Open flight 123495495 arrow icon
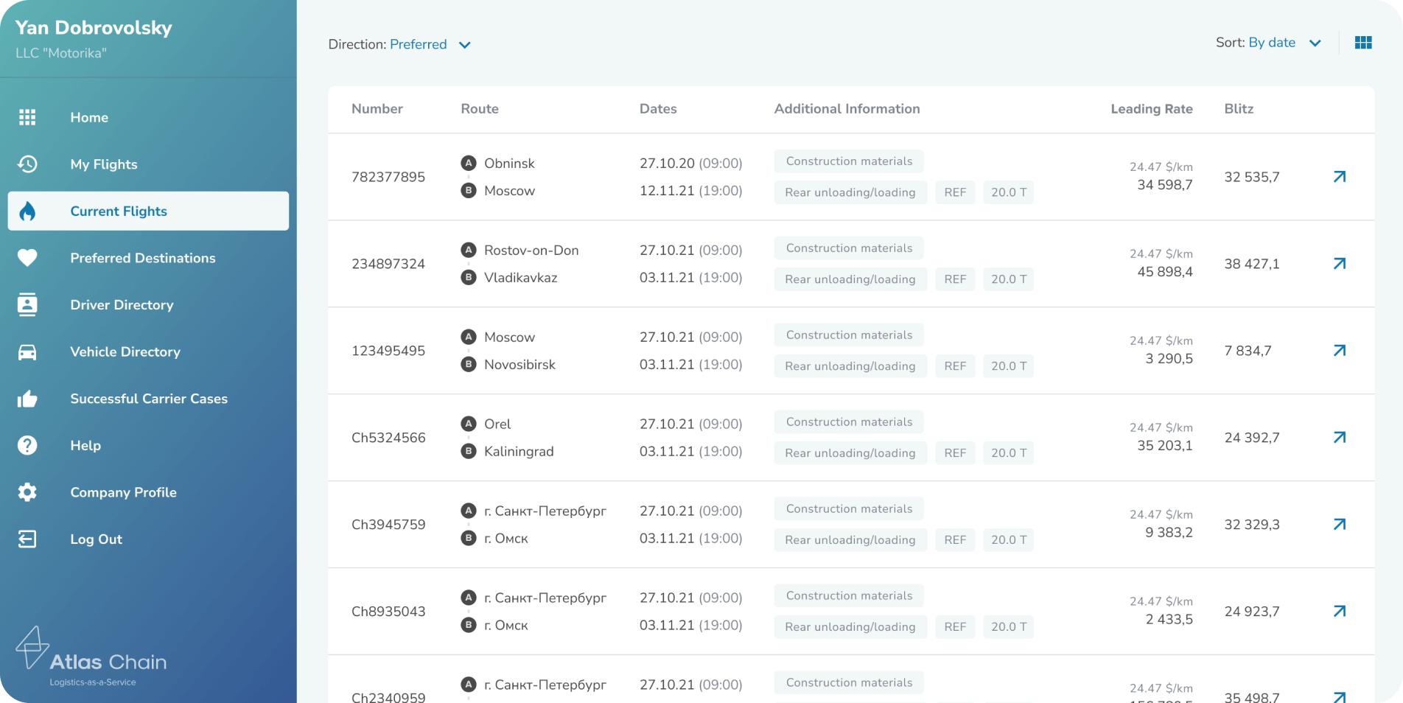 click(x=1339, y=351)
